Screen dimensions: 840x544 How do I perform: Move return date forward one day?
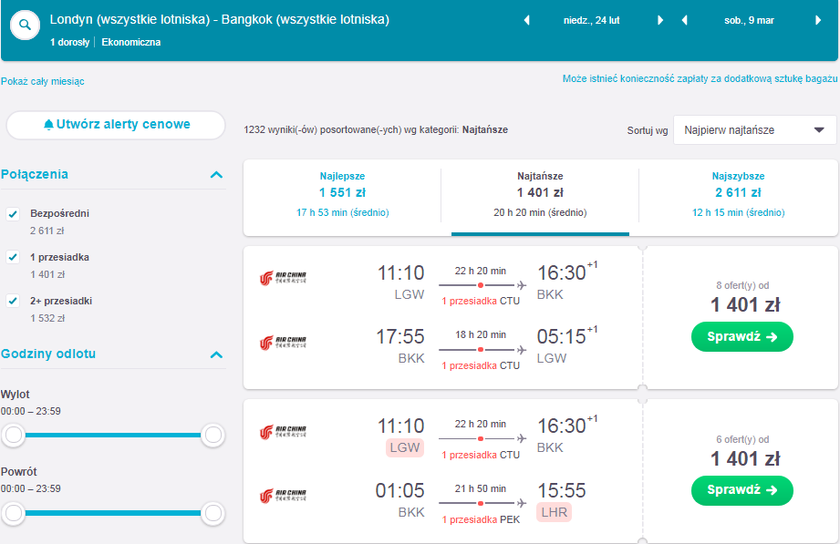tap(818, 20)
